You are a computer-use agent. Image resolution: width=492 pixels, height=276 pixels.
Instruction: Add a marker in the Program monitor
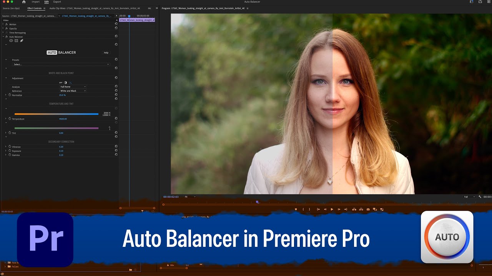(x=296, y=209)
